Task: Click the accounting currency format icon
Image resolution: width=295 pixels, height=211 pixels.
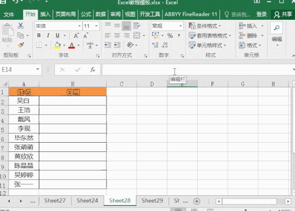Action: pos(155,35)
